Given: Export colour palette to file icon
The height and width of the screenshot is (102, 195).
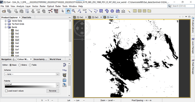Looking at the screenshot, I should (64, 85).
